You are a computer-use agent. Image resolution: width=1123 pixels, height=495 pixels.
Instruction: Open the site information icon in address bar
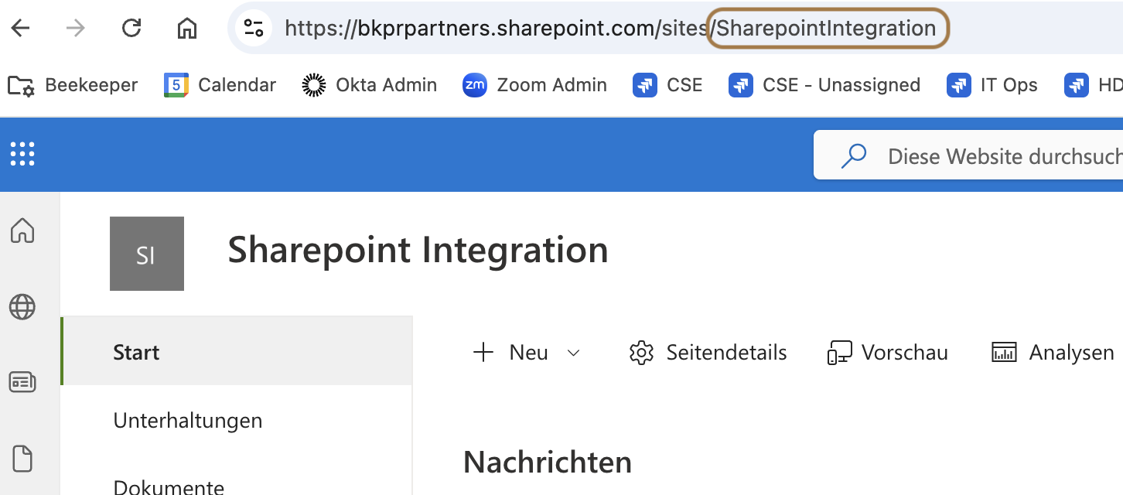click(254, 29)
